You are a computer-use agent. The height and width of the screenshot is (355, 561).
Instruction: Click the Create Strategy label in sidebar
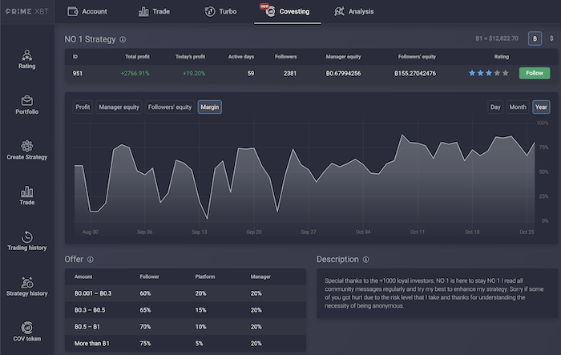pos(26,157)
